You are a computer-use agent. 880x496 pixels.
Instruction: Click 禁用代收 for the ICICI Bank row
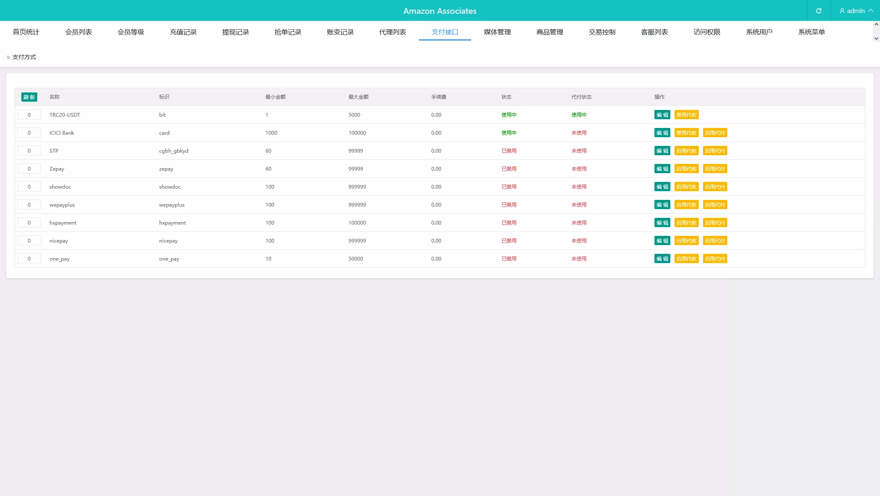[x=686, y=133]
